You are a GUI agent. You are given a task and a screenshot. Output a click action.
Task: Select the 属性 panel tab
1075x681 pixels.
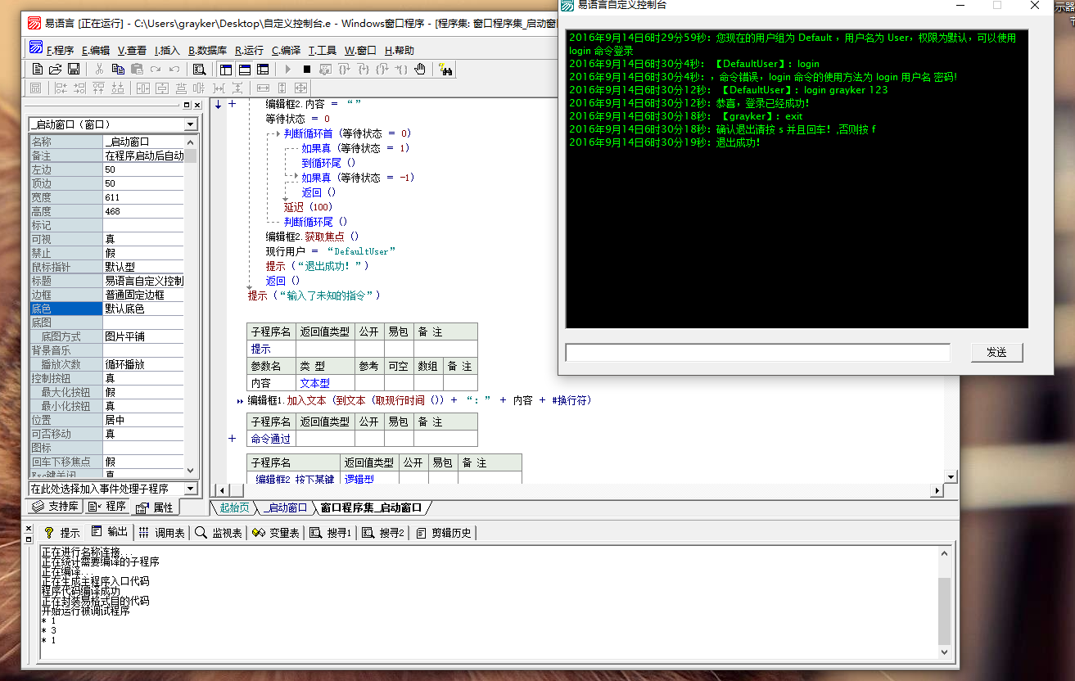click(x=156, y=507)
